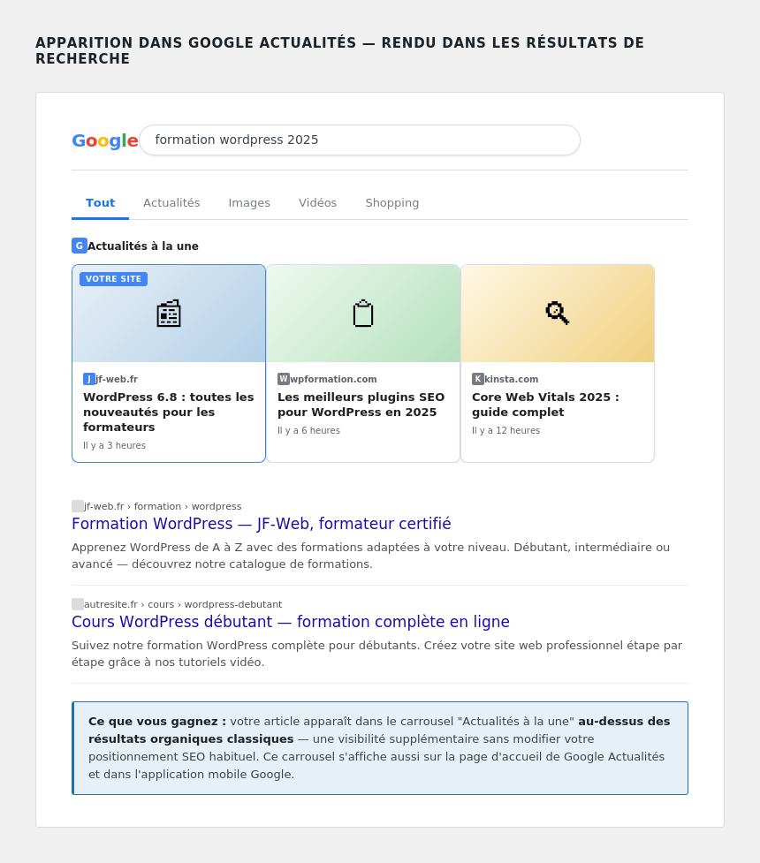Click the 'Il y a 3 heures' timestamp
This screenshot has width=760, height=863.
point(115,445)
